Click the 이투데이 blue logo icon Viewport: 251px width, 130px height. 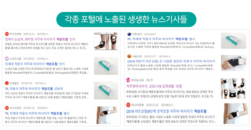pos(129,34)
